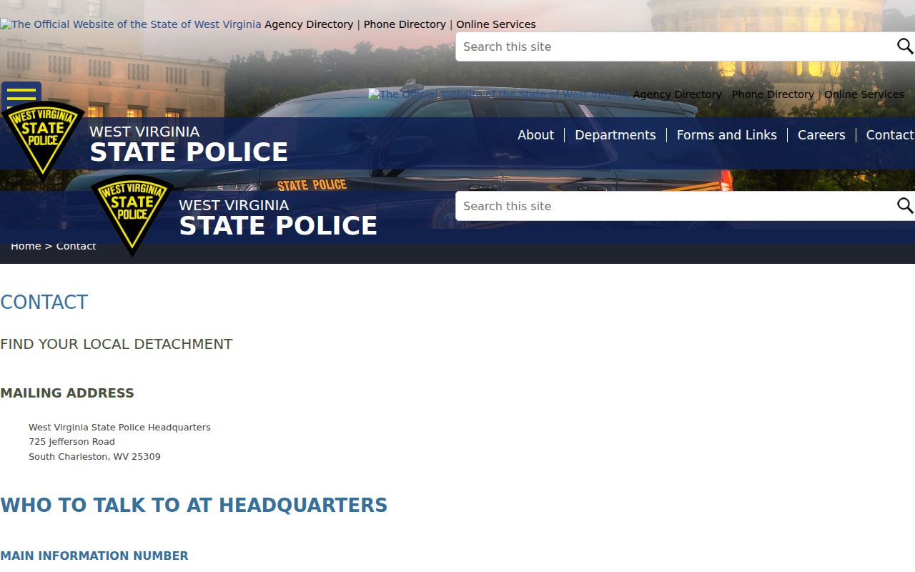Open the Contact menu item

(890, 135)
